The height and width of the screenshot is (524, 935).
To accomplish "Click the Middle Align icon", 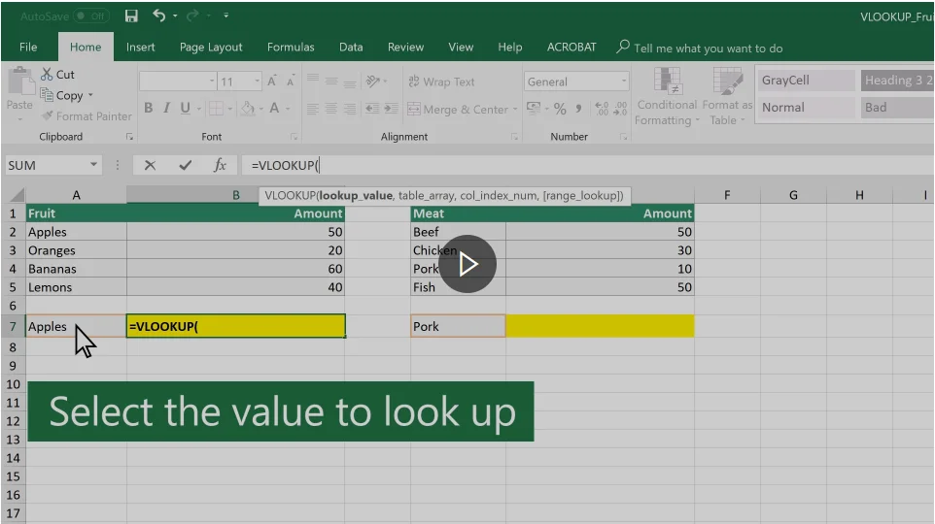I will pyautogui.click(x=331, y=81).
